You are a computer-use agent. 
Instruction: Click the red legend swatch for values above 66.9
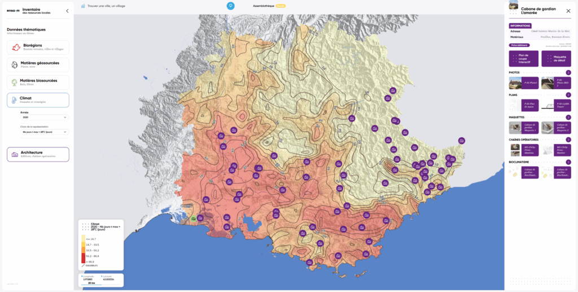[x=84, y=262]
